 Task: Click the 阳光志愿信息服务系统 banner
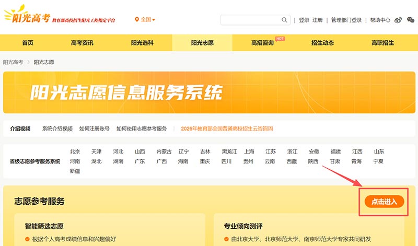tap(209, 92)
